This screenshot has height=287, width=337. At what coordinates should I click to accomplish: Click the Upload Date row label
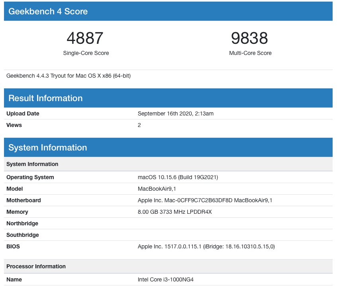(23, 113)
